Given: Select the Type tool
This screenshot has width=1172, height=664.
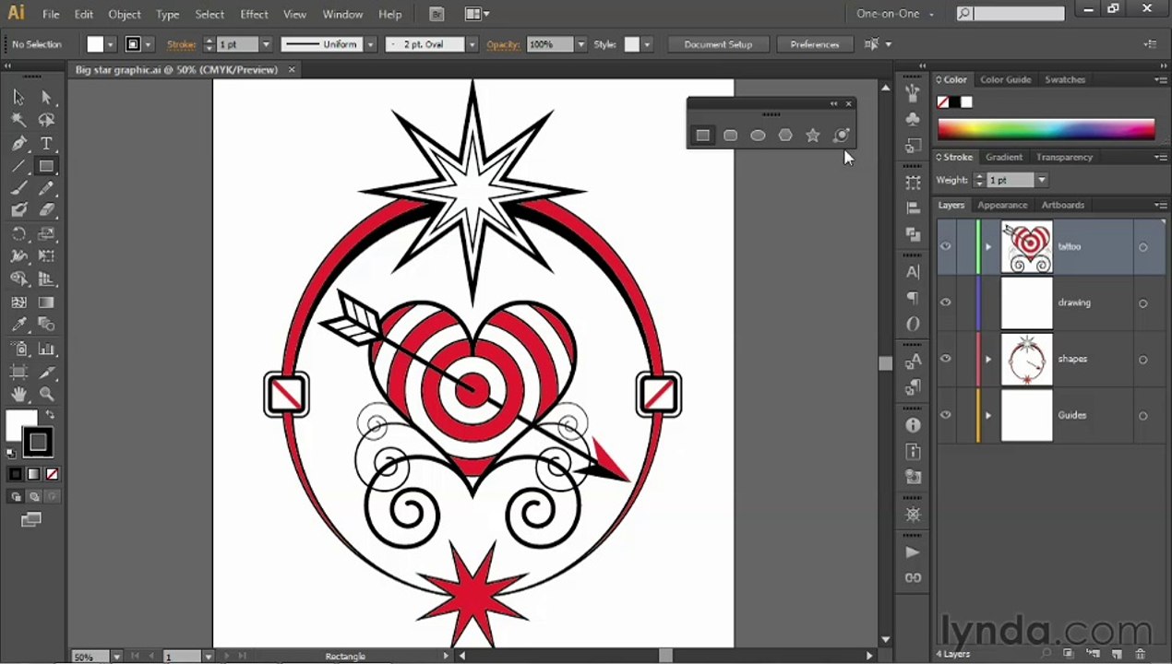Looking at the screenshot, I should 46,143.
